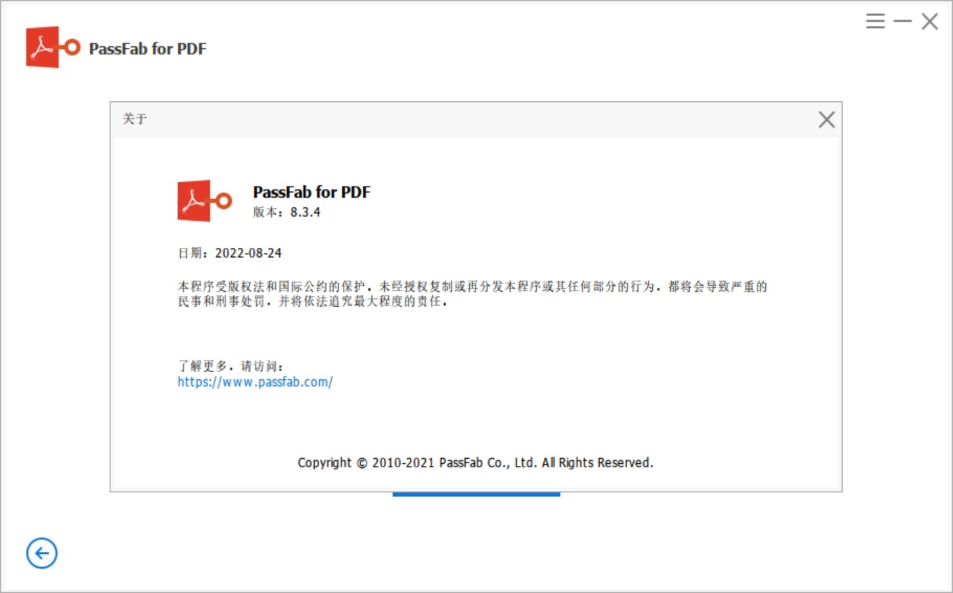Click the PassFab logo inside about dialog
953x593 pixels.
coord(205,200)
